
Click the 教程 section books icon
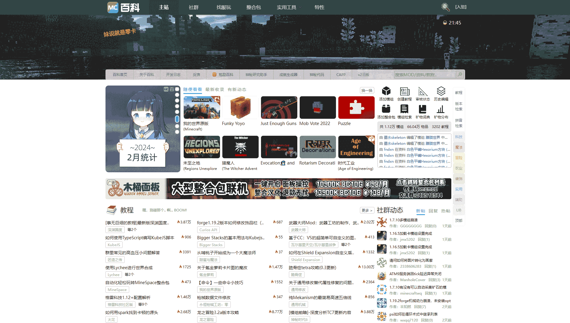click(111, 210)
